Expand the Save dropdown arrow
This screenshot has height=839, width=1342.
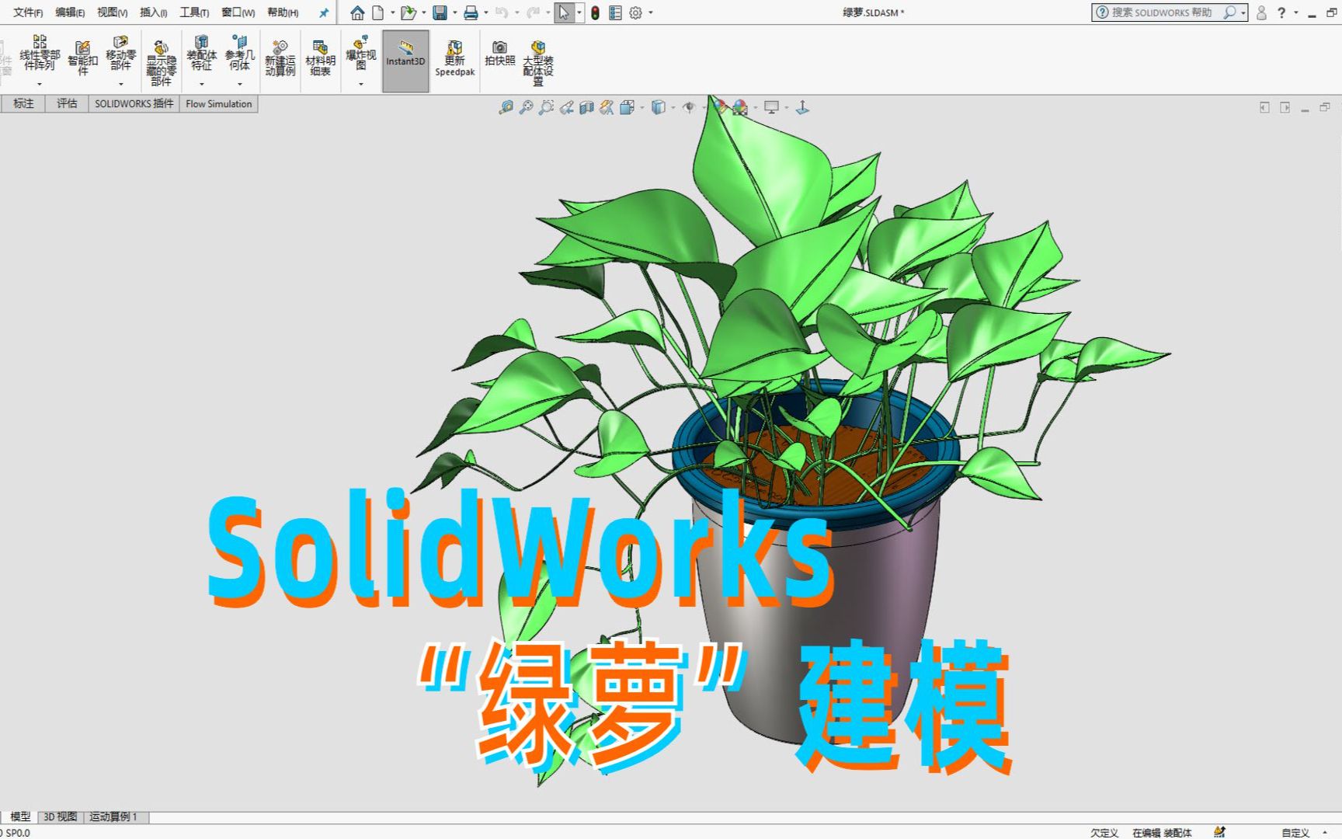454,12
